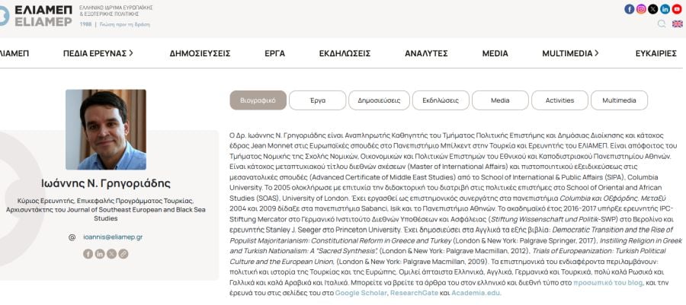686x305 pixels.
Task: Open ELIAMEP's Facebook page from the header
Action: pos(629,9)
